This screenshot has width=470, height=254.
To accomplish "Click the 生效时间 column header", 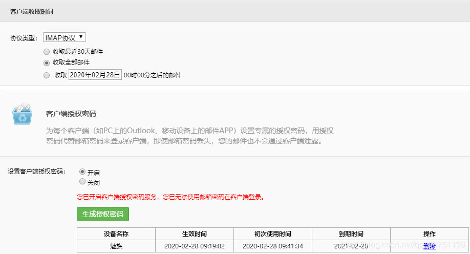I will click(195, 234).
